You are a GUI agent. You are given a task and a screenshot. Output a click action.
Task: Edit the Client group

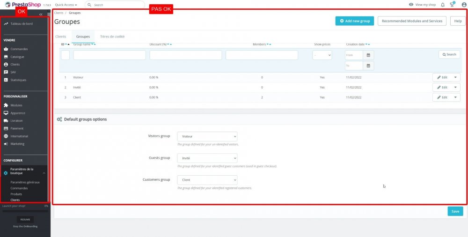pos(442,97)
